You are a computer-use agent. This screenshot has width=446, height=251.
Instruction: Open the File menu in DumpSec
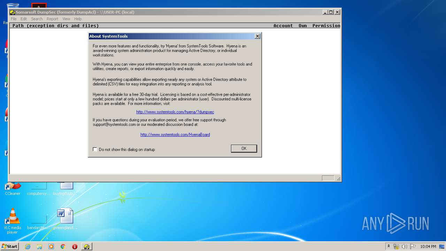pyautogui.click(x=14, y=19)
